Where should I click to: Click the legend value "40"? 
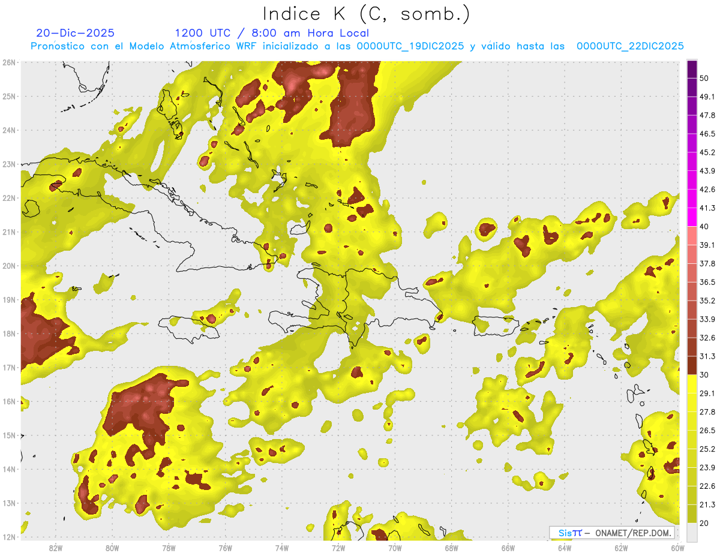(704, 227)
